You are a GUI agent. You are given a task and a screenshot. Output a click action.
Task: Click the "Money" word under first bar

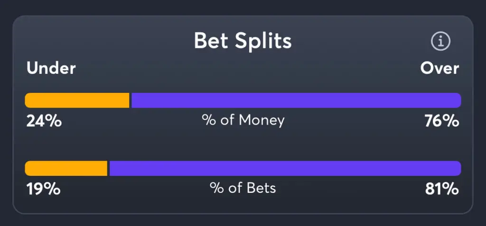tap(262, 120)
